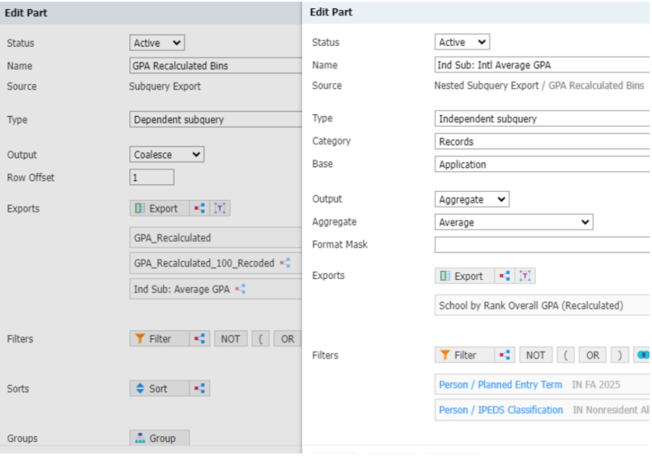This screenshot has height=456, width=652.
Task: Open Status dropdown for Ind Sub: Intl Average GPA
Action: [x=463, y=42]
